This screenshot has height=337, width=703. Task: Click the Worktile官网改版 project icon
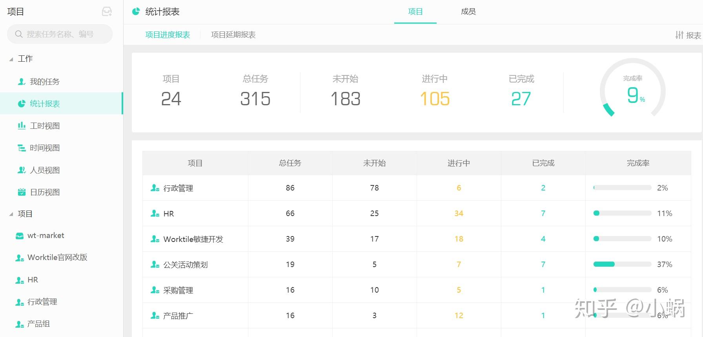pos(20,258)
